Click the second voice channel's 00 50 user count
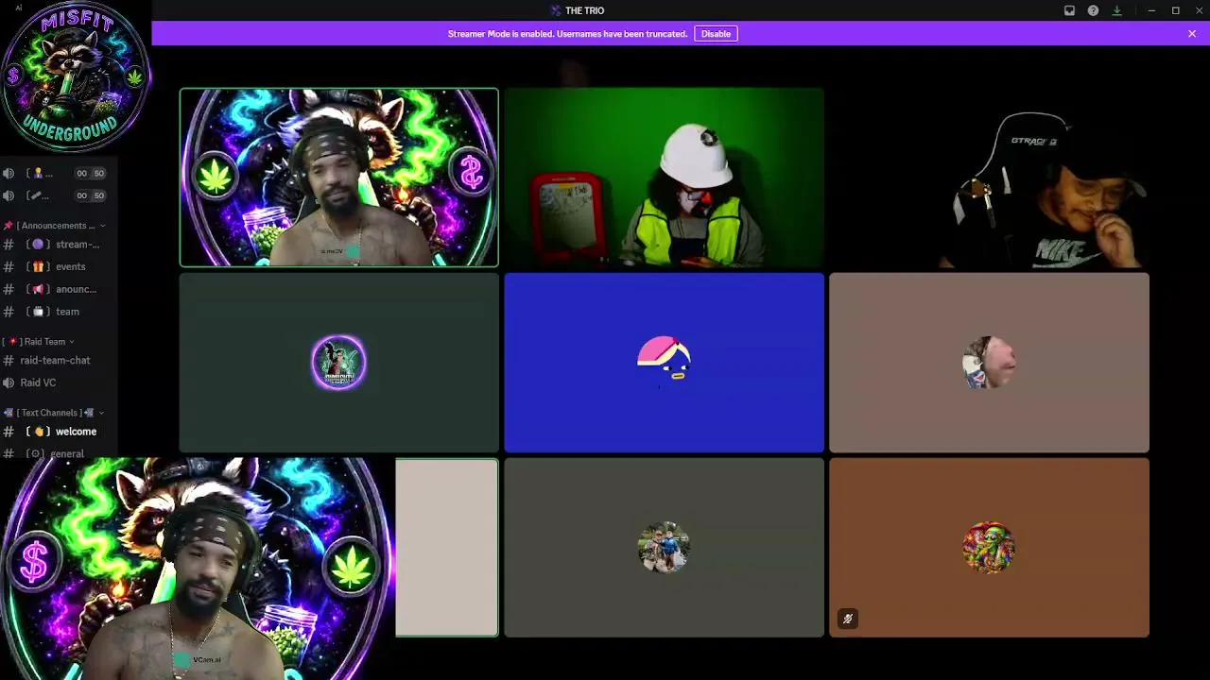 point(90,195)
